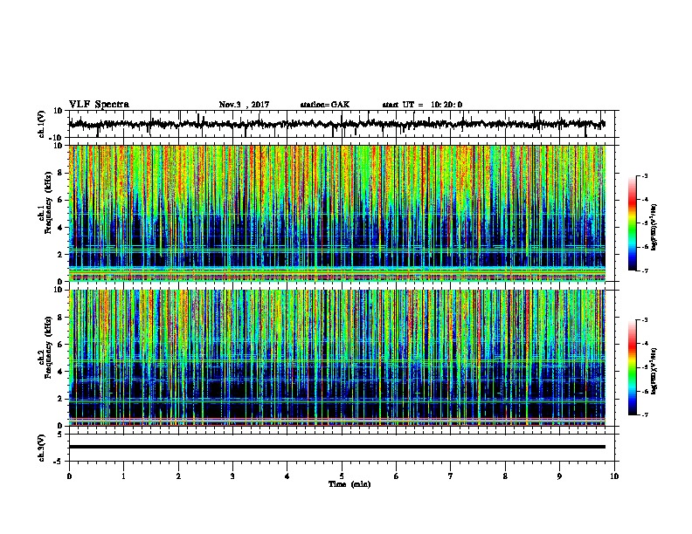Click the '-7' label on lower colorbar
The width and height of the screenshot is (692, 534).
click(x=644, y=414)
